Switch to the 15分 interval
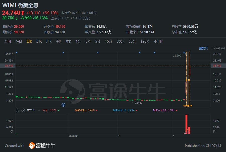This screenshot has width=226, height=152. pyautogui.click(x=109, y=42)
